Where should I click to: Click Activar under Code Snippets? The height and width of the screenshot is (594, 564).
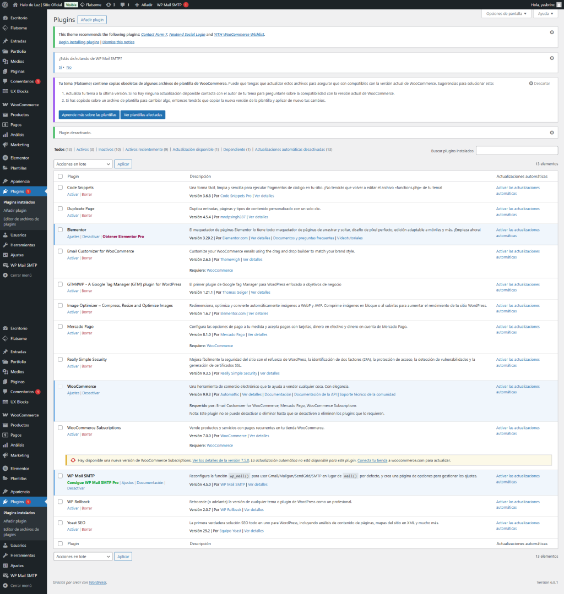73,194
